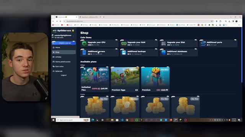Image resolution: width=245 pixels, height=137 pixels.
Task: Click the Articles icon in sidebar
Action: (x=54, y=57)
